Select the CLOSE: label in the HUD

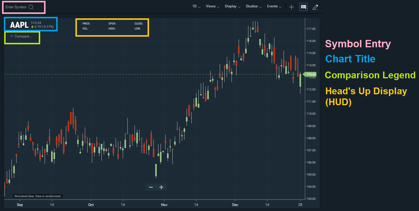click(x=139, y=23)
